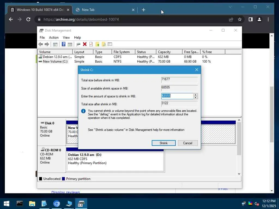279x209 pixels.
Task: Click the shrink amount input field
Action: 177,96
